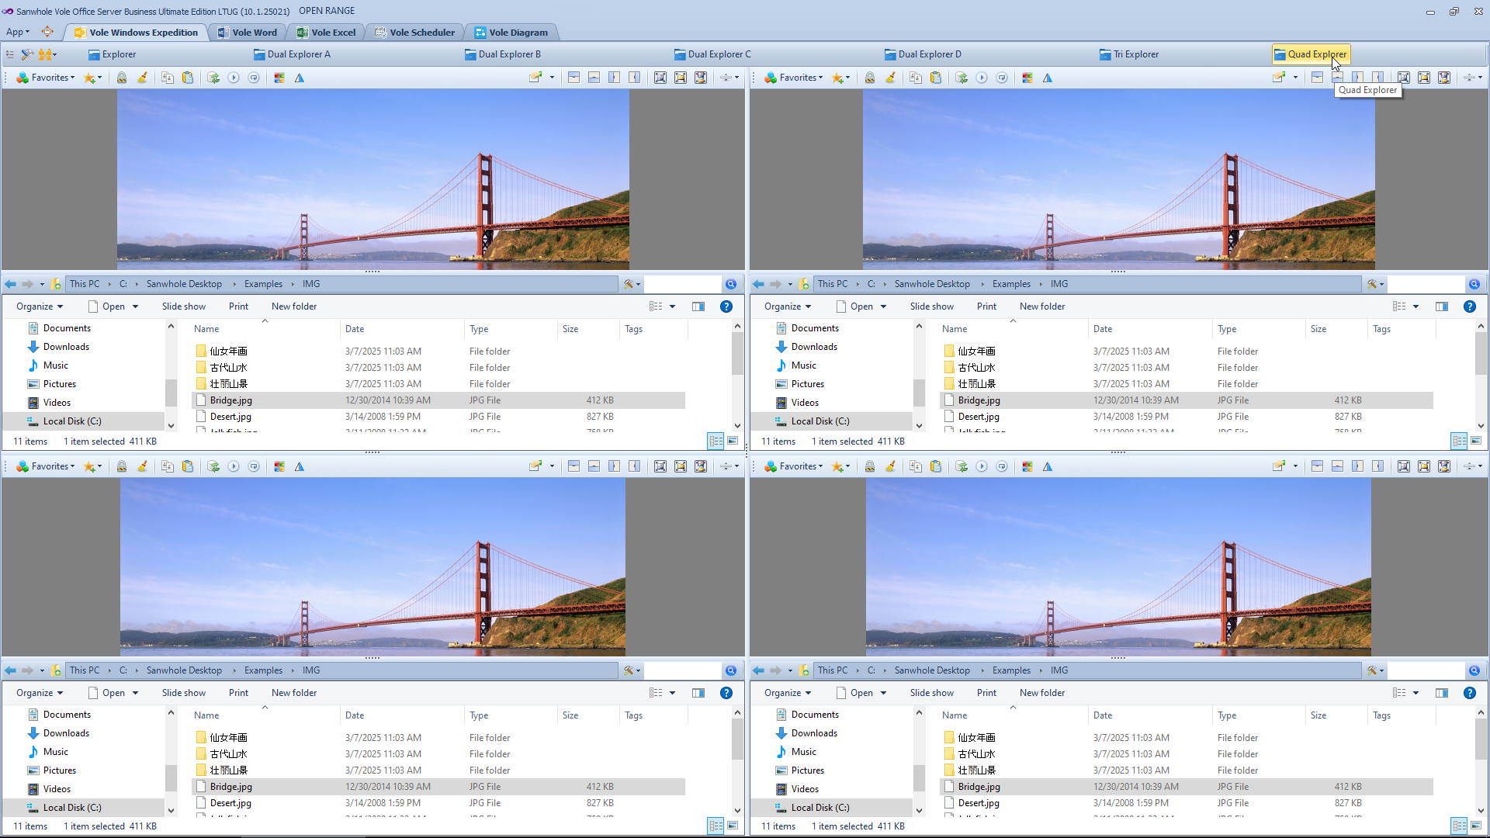Click the lock icon in top-left pane toolbar
The width and height of the screenshot is (1490, 838).
pyautogui.click(x=122, y=78)
